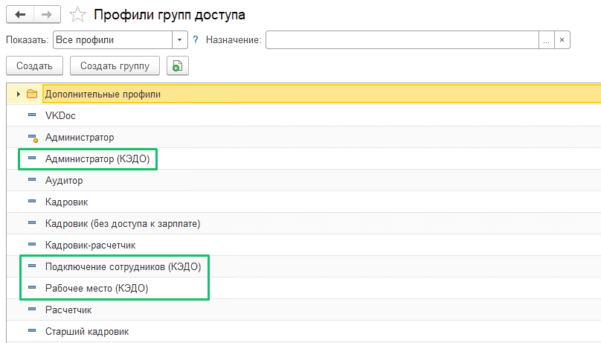Image resolution: width=601 pixels, height=343 pixels.
Task: Select the Администратор (КЭДО) profile
Action: (x=97, y=158)
